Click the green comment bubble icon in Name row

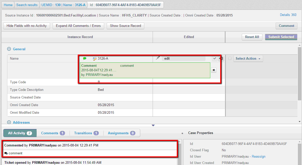pyautogui.click(x=85, y=59)
